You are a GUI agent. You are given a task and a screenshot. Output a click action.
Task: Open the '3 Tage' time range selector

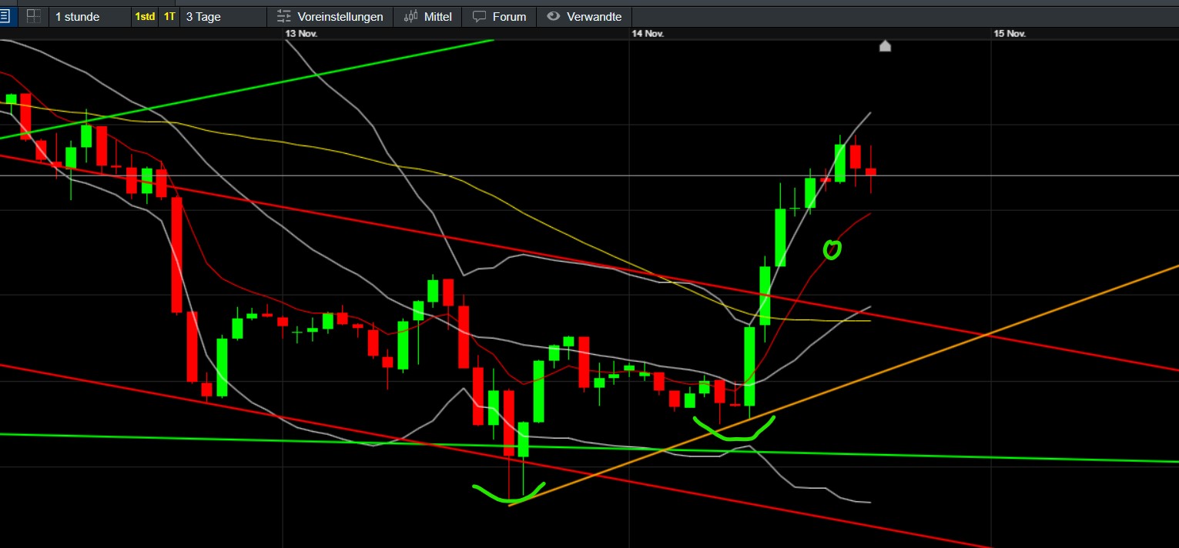tap(223, 17)
